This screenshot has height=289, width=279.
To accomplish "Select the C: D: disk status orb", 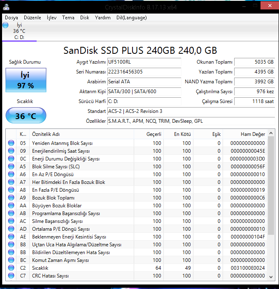I will coord(5,25).
